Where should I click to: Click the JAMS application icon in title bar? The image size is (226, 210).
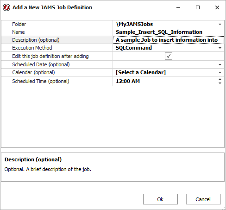6,7
